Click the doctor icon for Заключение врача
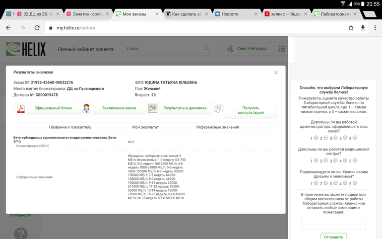Viewport: 382px width, 239px height. pos(86,108)
